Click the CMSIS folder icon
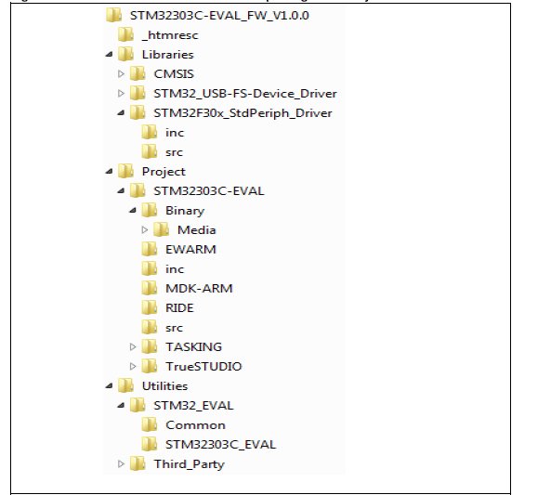 (x=138, y=73)
